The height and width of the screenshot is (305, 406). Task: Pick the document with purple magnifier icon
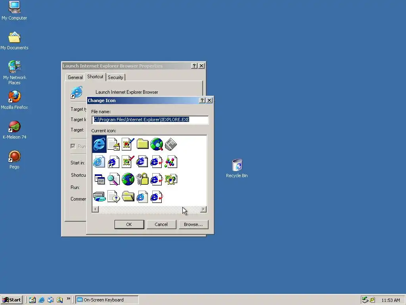tap(113, 179)
